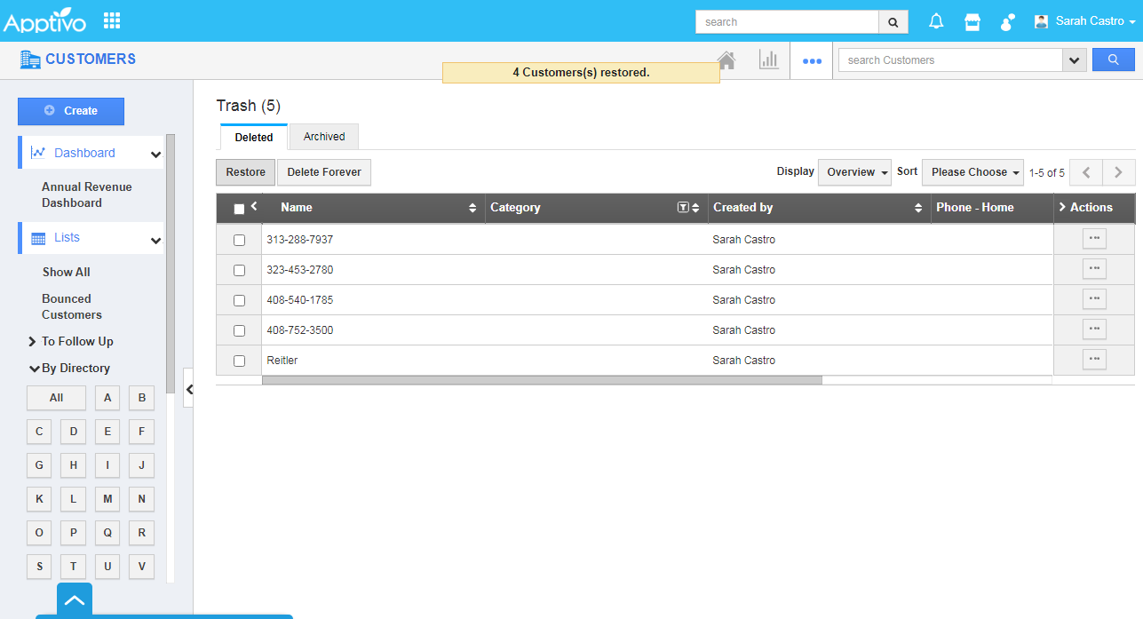Click the table horizontal scrollbar
Image resolution: width=1143 pixels, height=619 pixels.
(x=542, y=380)
